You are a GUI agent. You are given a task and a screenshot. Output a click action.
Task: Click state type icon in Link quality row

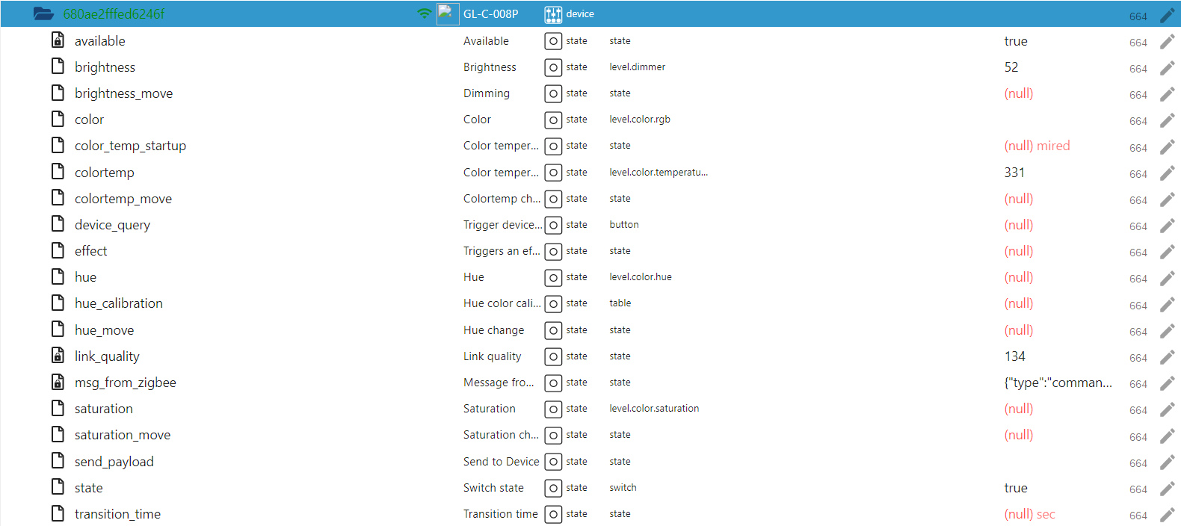(x=553, y=357)
